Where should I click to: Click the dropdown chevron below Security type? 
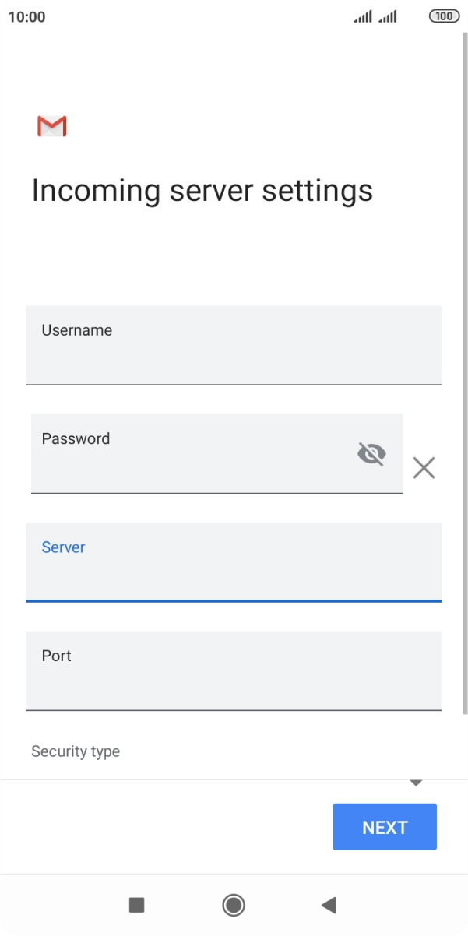click(x=416, y=782)
